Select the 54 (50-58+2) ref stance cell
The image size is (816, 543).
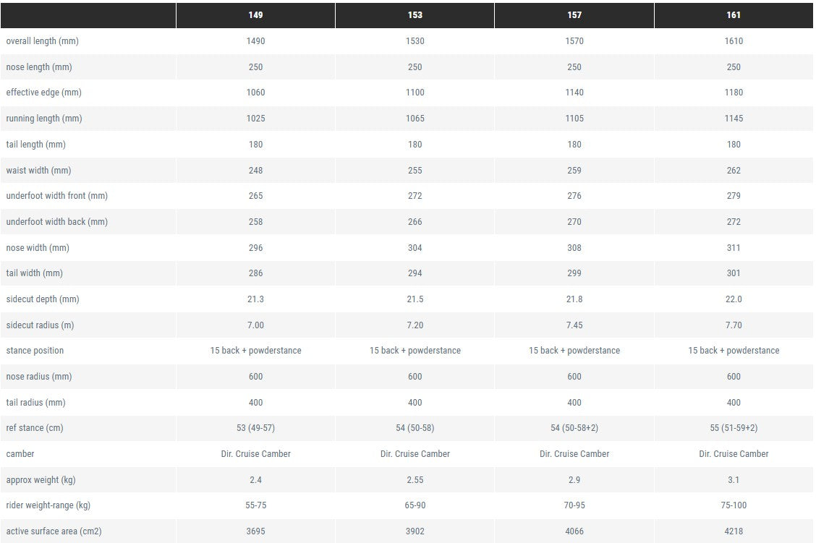[x=574, y=428]
